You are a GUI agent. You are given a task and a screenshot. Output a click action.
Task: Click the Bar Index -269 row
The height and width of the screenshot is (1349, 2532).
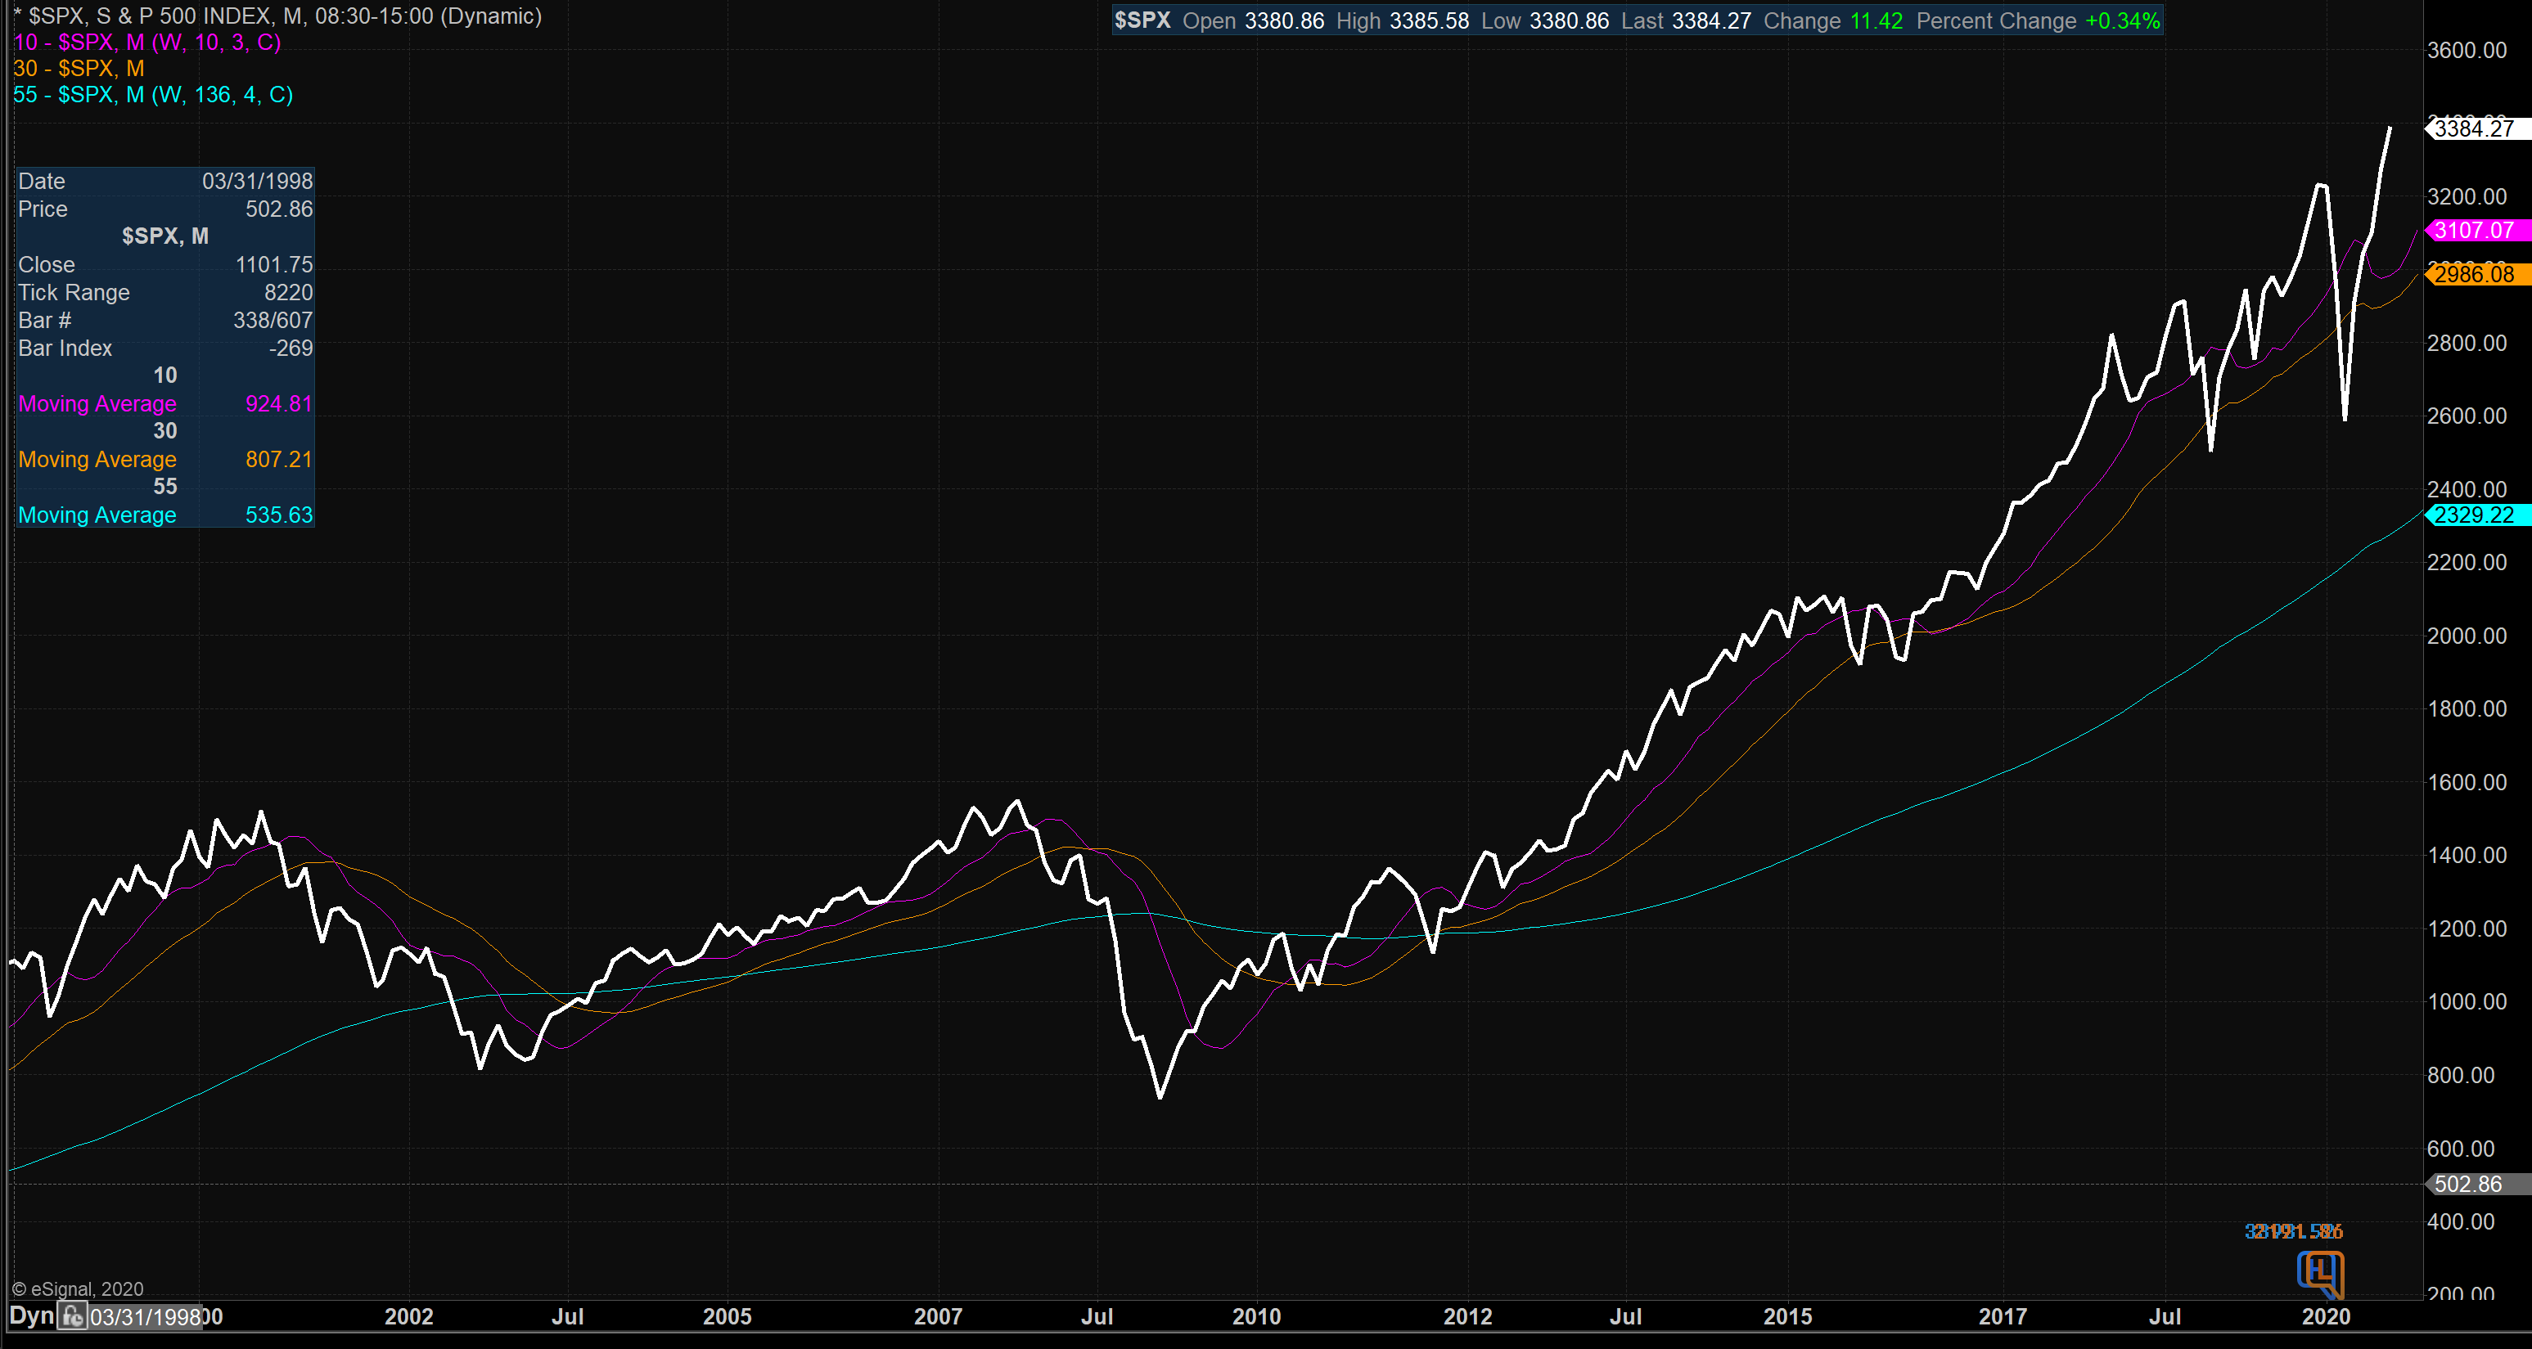[x=165, y=348]
